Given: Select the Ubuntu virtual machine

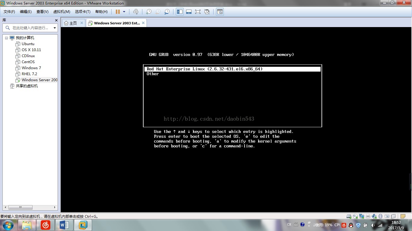Looking at the screenshot, I should pos(28,44).
